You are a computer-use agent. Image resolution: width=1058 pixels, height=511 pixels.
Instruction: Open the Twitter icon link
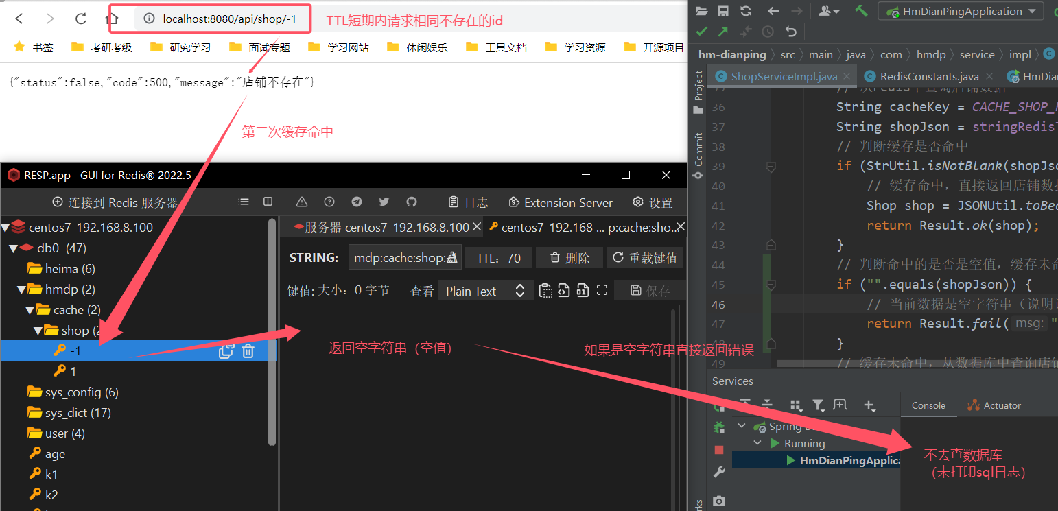point(384,202)
